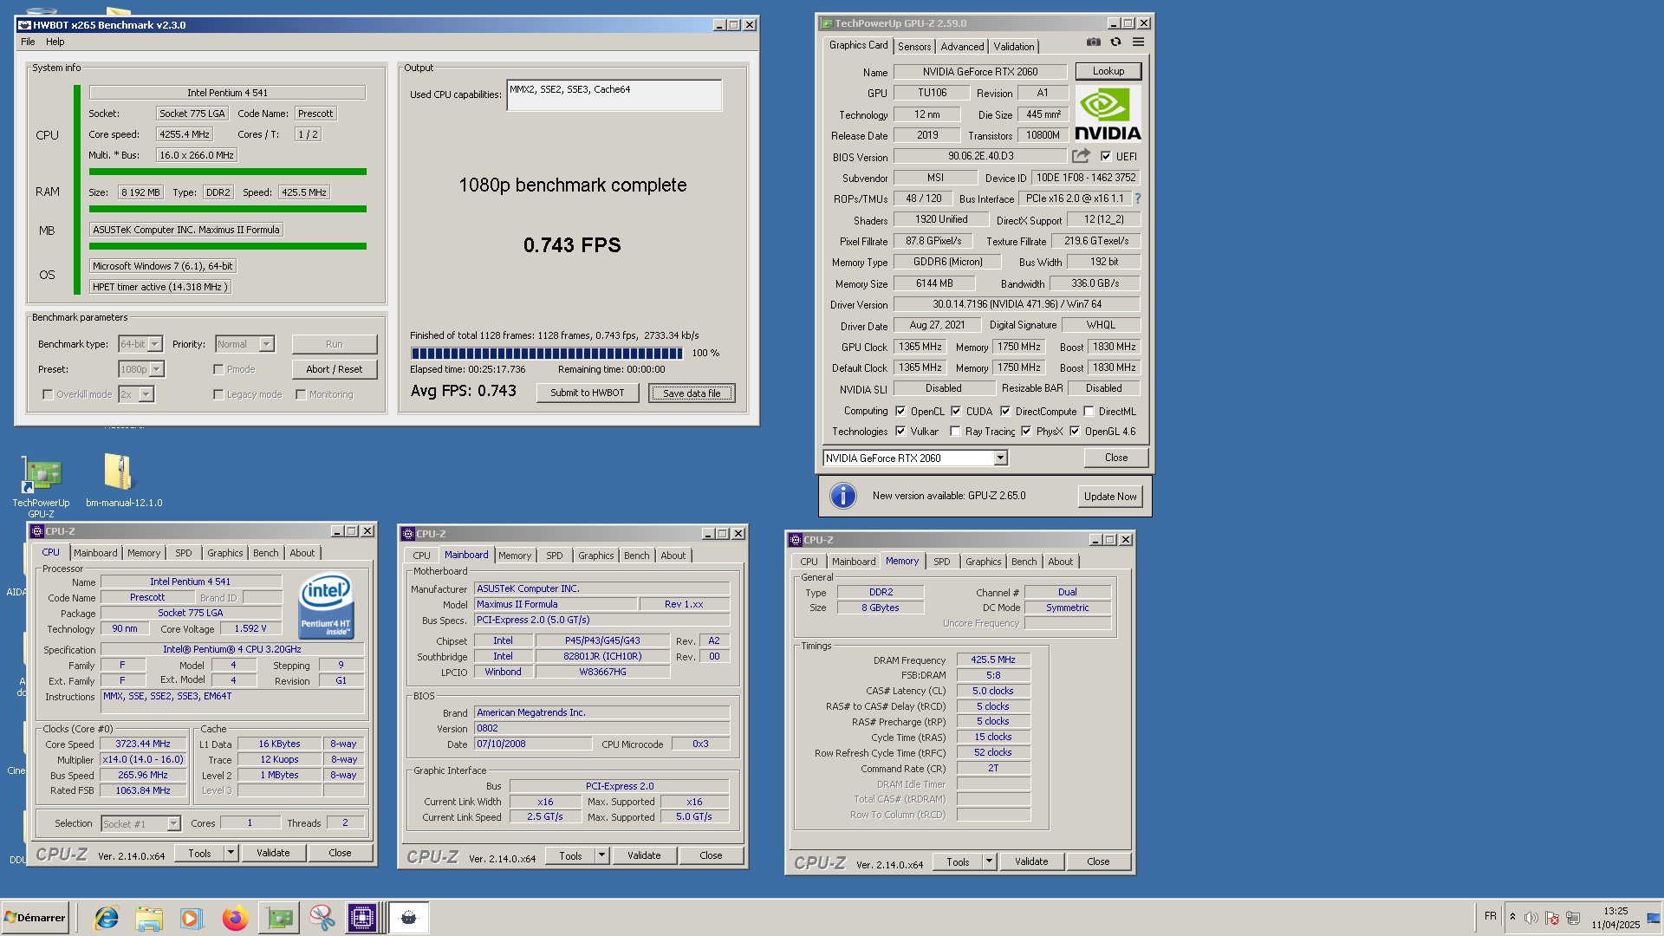Click HWBOT x265 title bar icon
The width and height of the screenshot is (1664, 936).
click(24, 25)
